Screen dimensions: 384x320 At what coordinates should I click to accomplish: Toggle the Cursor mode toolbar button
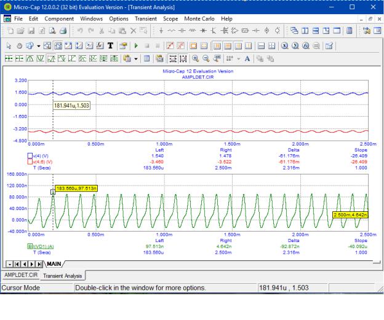pyautogui.click(x=58, y=45)
